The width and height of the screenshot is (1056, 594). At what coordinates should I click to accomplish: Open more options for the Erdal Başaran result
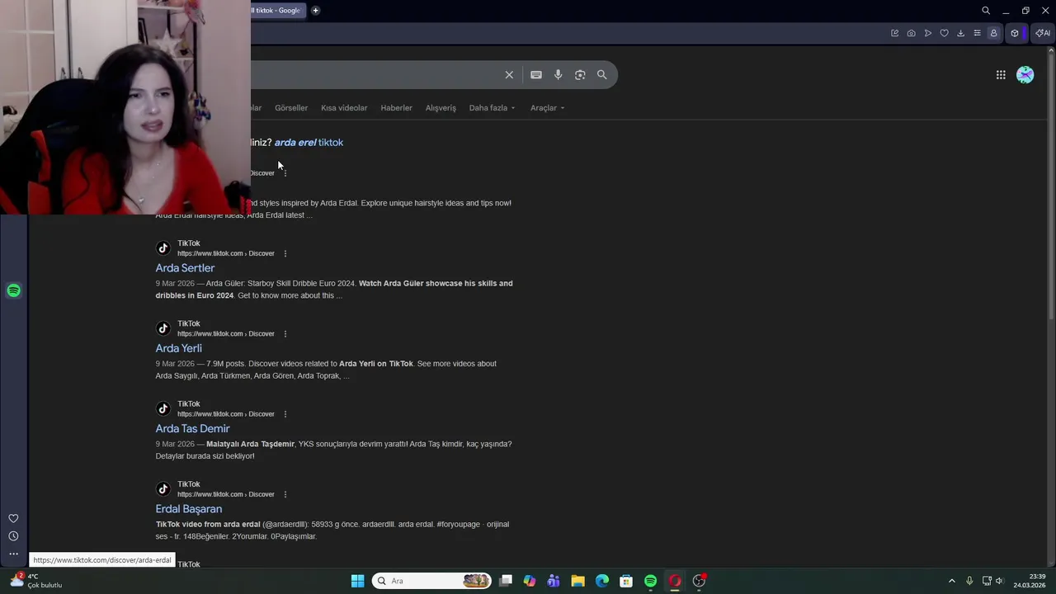tap(285, 494)
